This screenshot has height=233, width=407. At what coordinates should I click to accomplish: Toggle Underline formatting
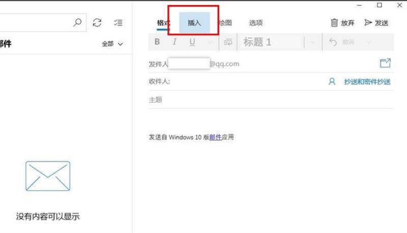click(192, 42)
